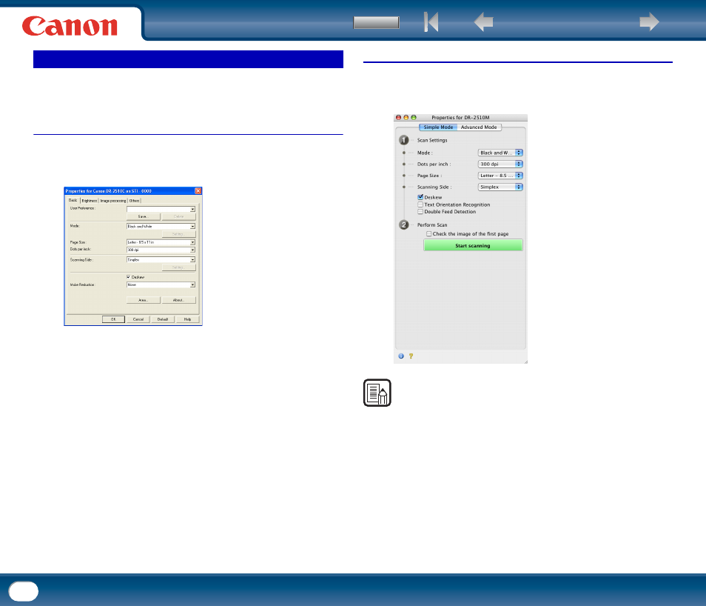Open the Others tab

(134, 201)
